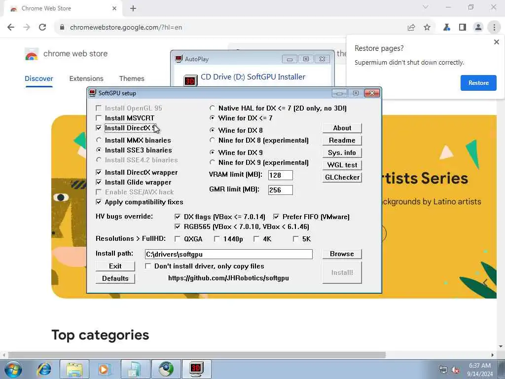Bookmark this page with the star icon
The image size is (505, 379).
click(x=427, y=28)
